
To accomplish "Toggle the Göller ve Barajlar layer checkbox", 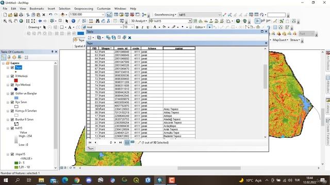I will (12, 94).
